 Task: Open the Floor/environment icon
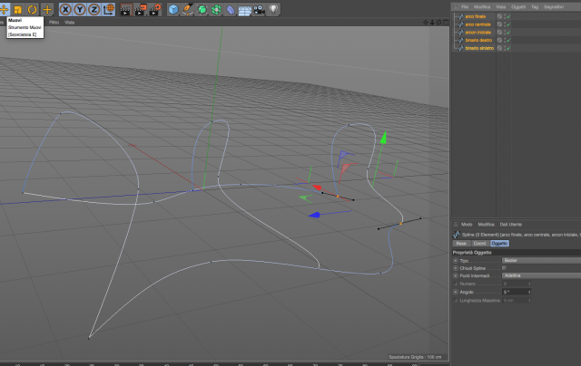pyautogui.click(x=244, y=10)
